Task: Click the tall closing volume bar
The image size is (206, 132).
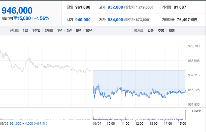Action: tap(185, 115)
